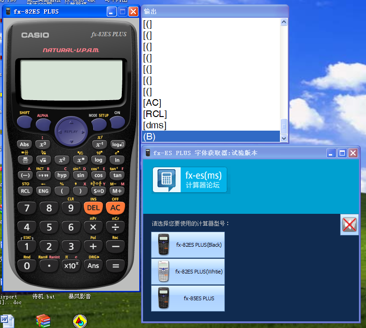Click the orange AC key
Viewport: 366px width, 328px height.
click(115, 208)
